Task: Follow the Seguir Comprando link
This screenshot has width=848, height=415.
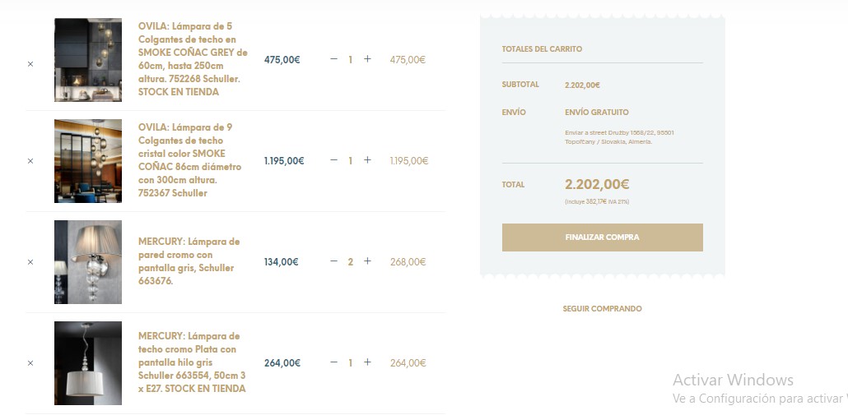Action: point(602,309)
